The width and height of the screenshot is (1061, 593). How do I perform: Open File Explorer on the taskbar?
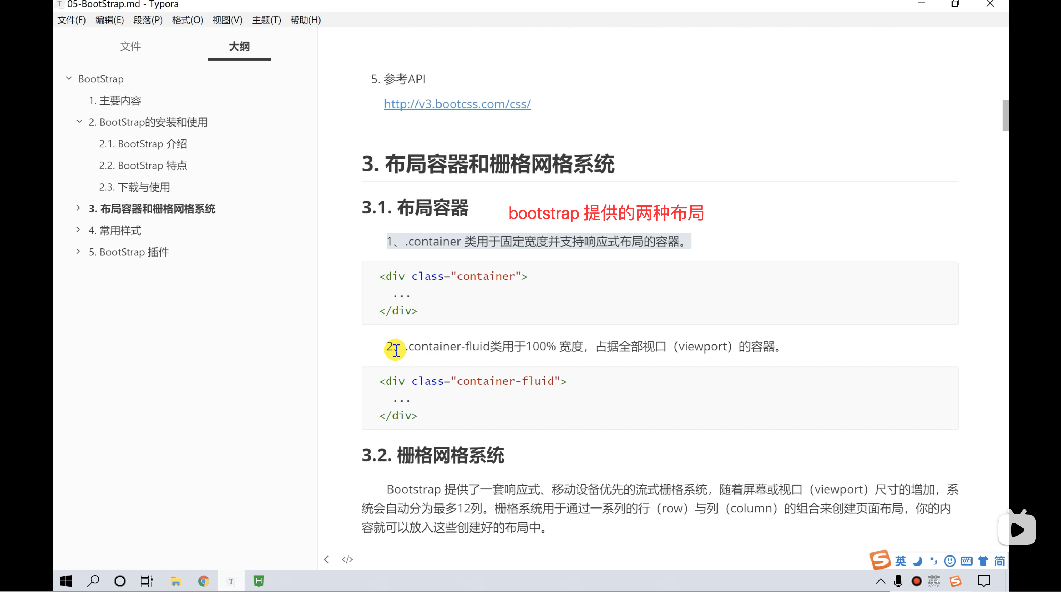(176, 581)
